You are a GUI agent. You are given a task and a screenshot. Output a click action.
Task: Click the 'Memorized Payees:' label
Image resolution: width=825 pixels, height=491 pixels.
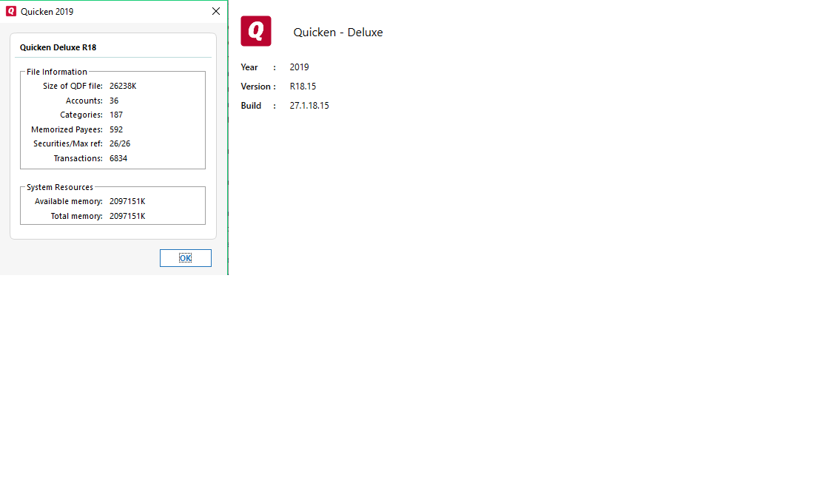(67, 129)
